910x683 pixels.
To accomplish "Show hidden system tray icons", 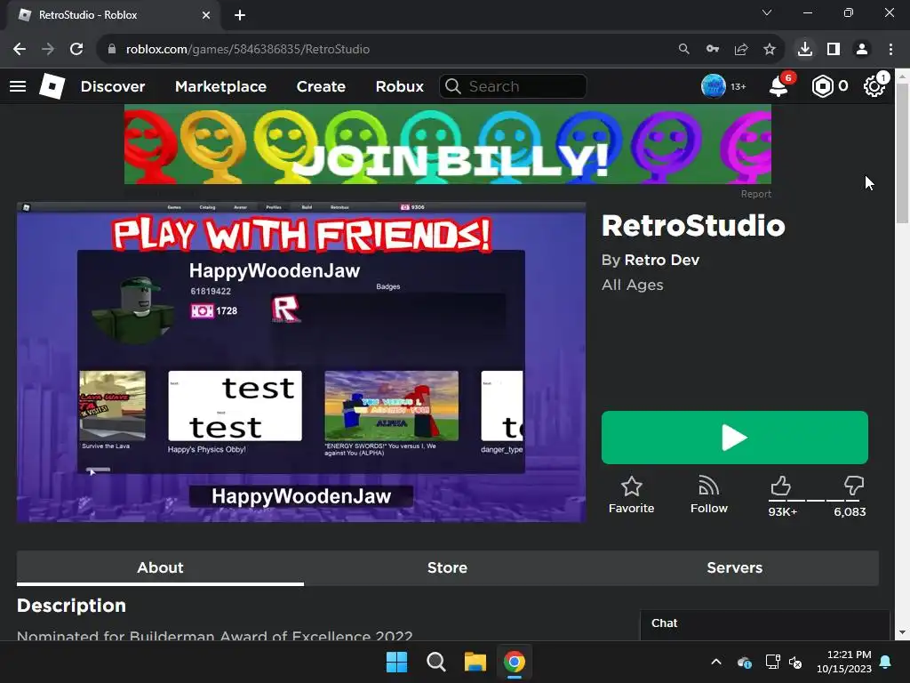I will click(x=716, y=662).
